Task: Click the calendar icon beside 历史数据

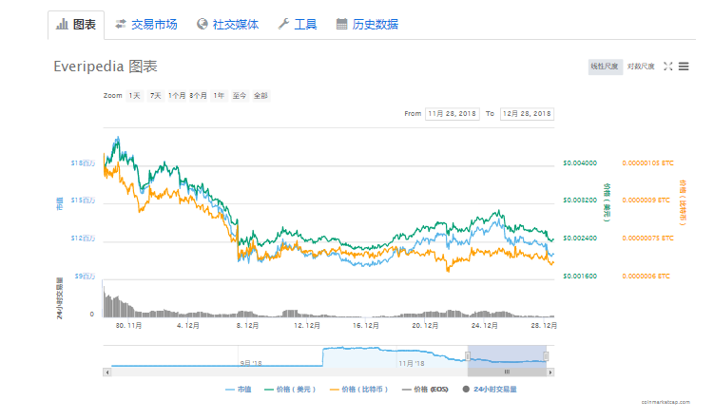Action: (x=341, y=24)
